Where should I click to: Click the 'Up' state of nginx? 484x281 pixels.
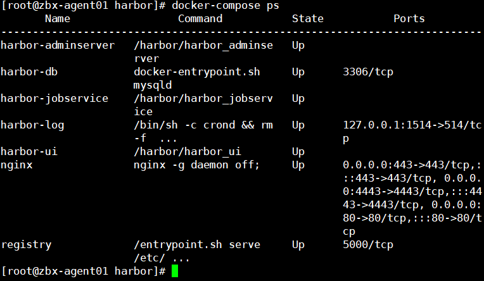[x=298, y=165]
